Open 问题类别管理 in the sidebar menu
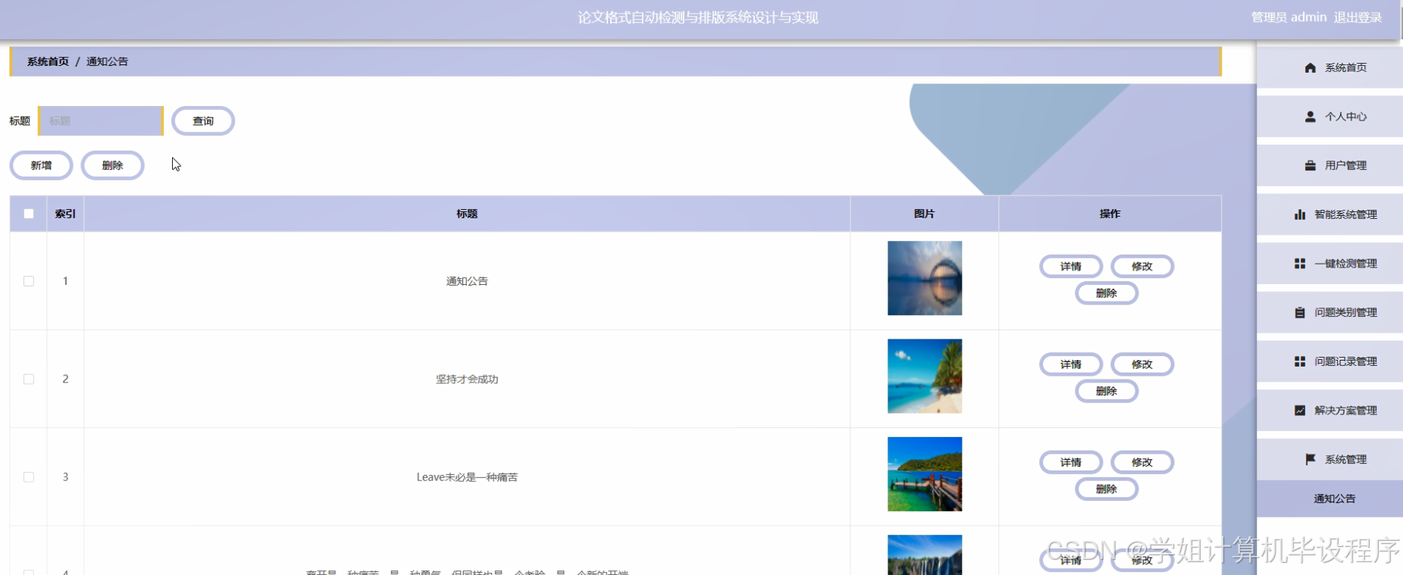This screenshot has height=575, width=1403. pyautogui.click(x=1329, y=312)
